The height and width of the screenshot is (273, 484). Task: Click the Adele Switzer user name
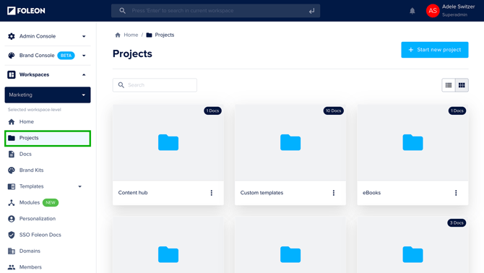pyautogui.click(x=458, y=6)
